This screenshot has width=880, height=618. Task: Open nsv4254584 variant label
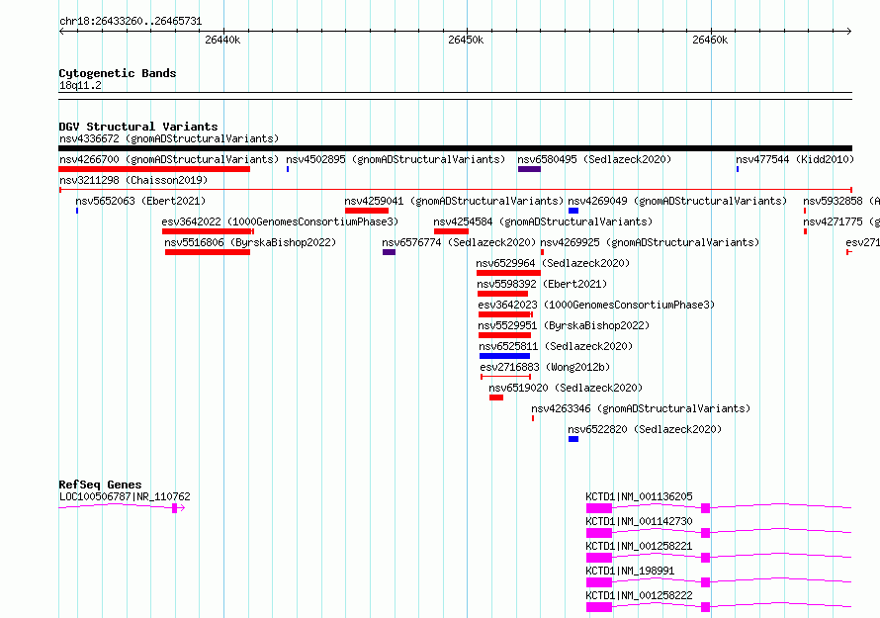(x=543, y=221)
